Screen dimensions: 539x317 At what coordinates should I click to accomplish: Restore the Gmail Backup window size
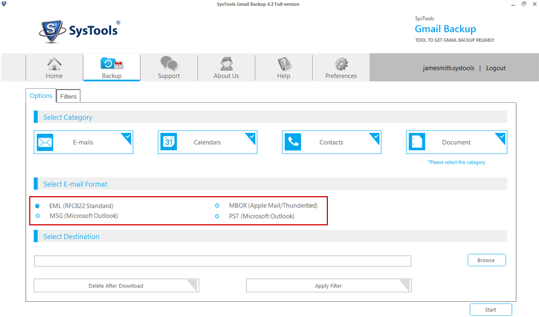524,4
